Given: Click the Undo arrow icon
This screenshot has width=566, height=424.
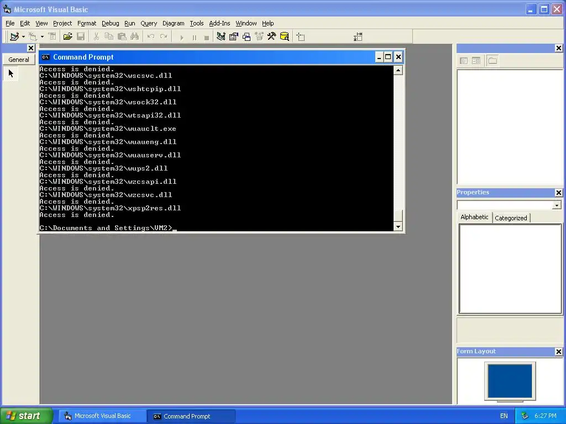Looking at the screenshot, I should 151,36.
